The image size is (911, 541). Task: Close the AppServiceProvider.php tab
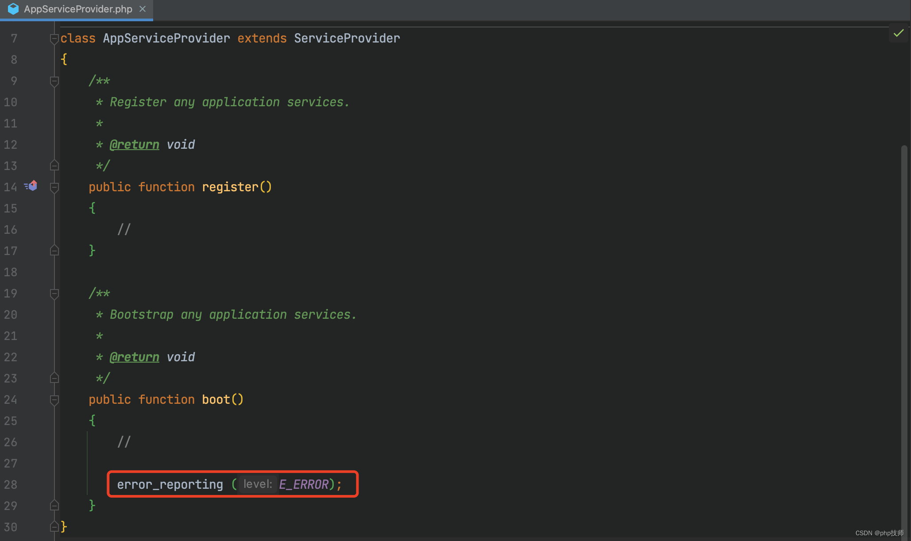pyautogui.click(x=143, y=8)
